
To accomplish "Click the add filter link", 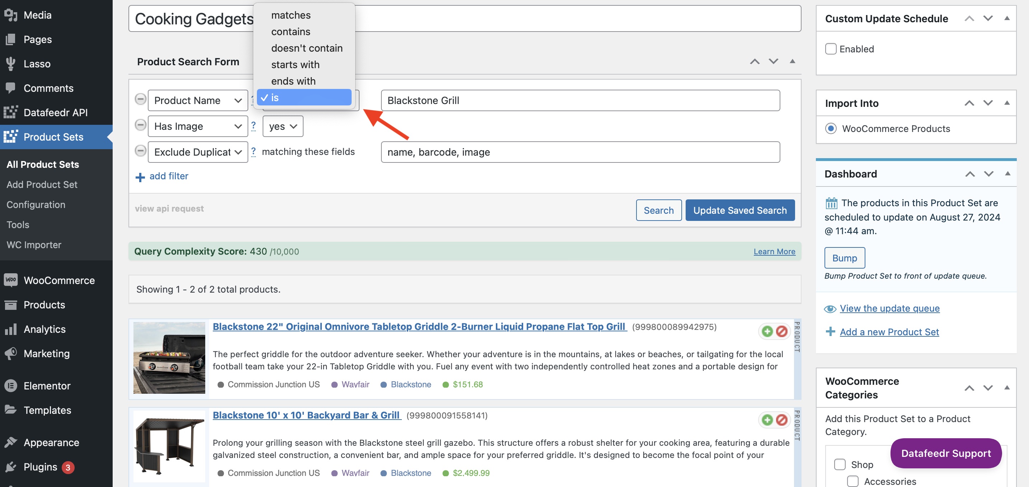I will pyautogui.click(x=169, y=176).
